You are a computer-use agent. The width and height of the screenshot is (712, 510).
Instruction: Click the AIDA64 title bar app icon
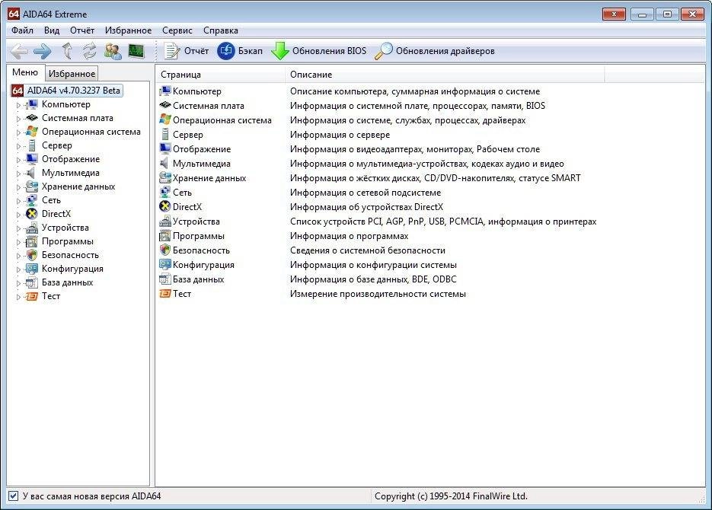(x=14, y=14)
